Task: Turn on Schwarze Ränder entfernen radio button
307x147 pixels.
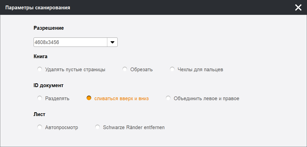Action: [97, 127]
